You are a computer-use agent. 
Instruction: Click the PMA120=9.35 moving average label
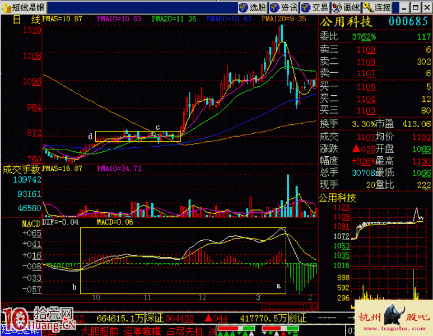tap(283, 19)
